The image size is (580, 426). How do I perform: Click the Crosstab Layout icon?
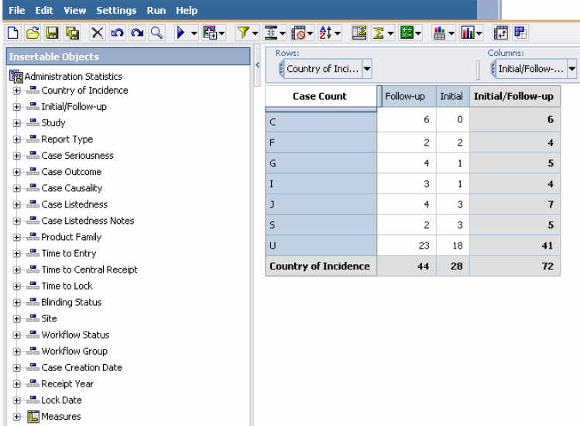point(520,33)
